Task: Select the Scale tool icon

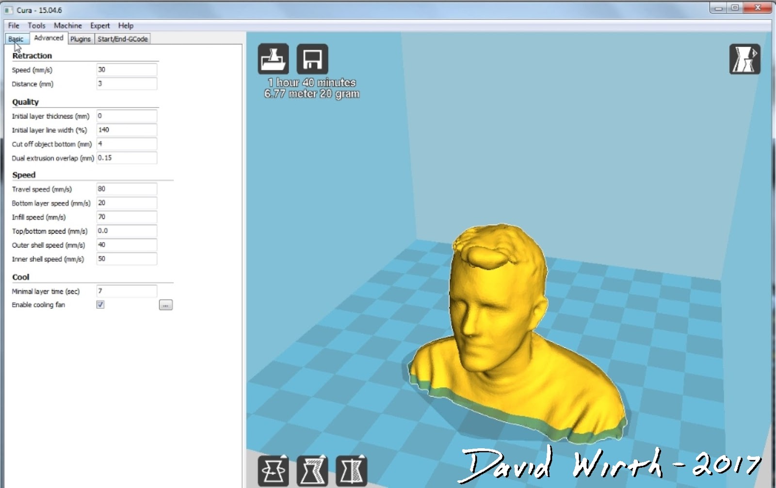Action: (313, 469)
